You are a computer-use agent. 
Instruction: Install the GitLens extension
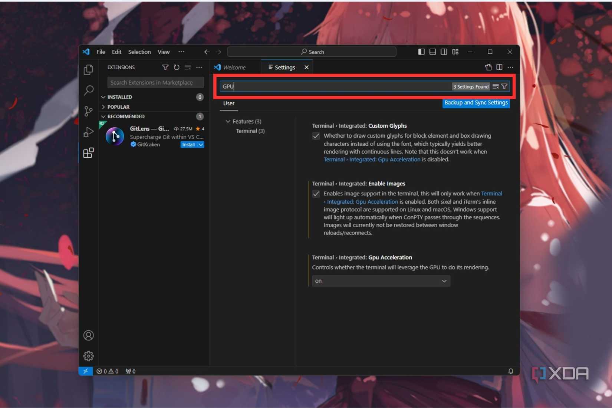(188, 145)
